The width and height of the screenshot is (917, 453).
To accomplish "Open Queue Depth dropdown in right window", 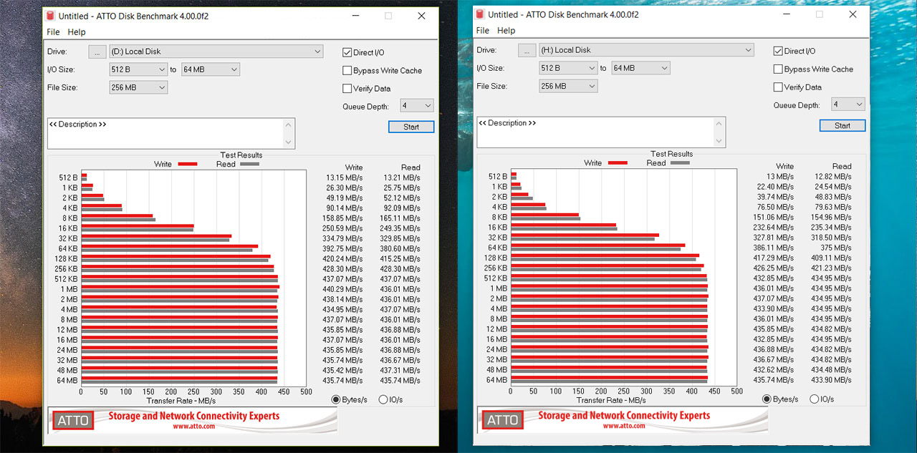I will point(848,104).
